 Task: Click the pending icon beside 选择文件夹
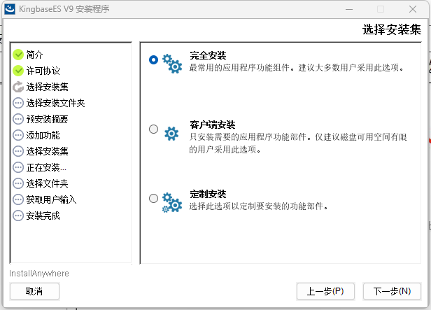click(x=18, y=183)
